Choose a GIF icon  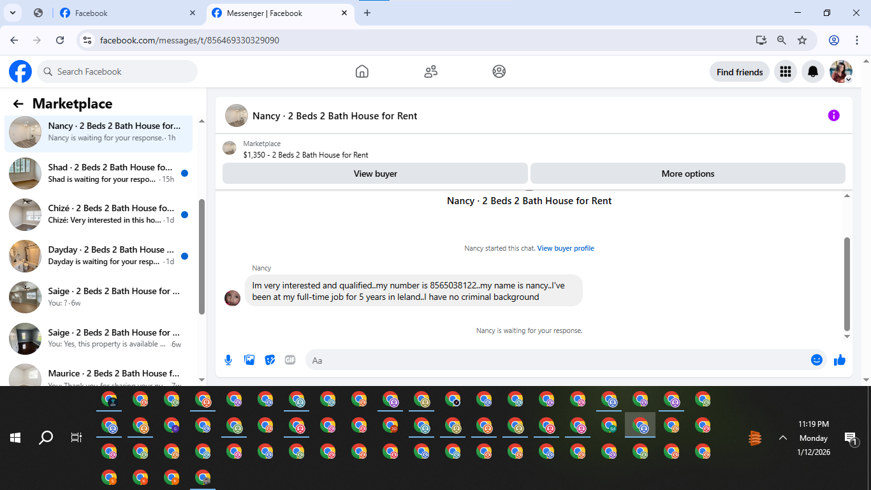coord(290,360)
